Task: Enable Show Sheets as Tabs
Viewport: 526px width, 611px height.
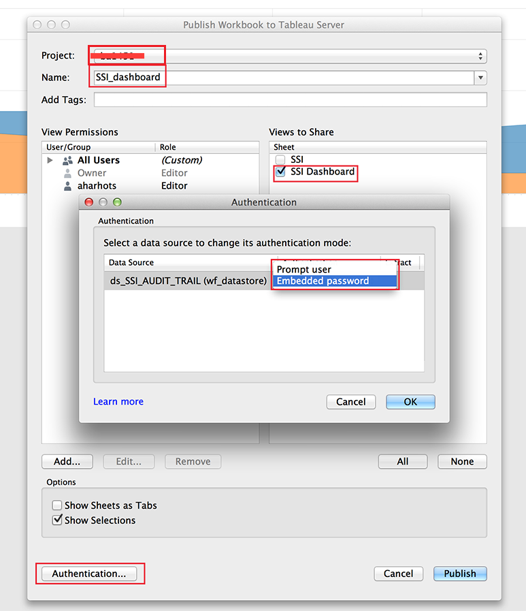Action: point(57,505)
